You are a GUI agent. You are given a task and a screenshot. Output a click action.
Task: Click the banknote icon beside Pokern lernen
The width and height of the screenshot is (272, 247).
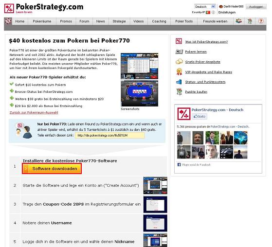(x=179, y=52)
